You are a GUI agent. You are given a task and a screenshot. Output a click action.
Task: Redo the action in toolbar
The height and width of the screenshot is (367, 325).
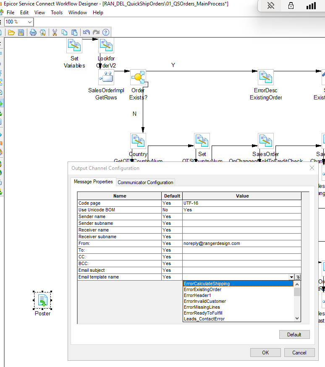coord(96,32)
